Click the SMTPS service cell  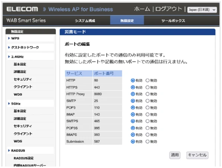pos(78,121)
